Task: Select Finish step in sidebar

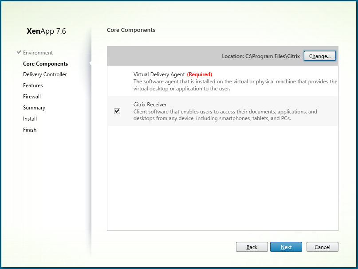Action: click(x=30, y=130)
